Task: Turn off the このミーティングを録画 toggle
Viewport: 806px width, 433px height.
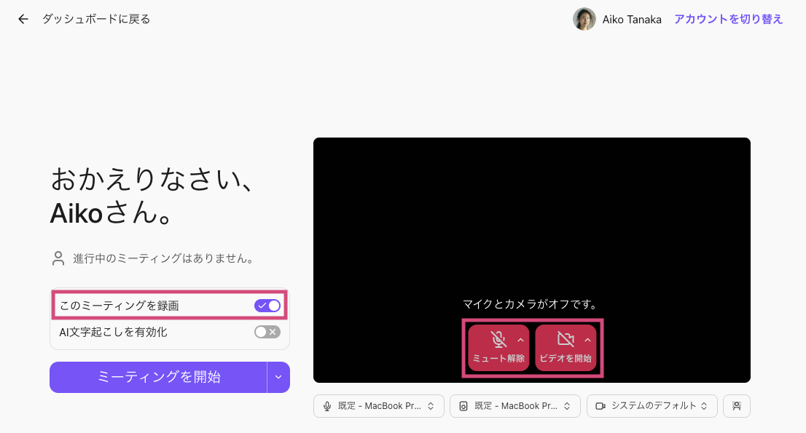Action: (x=267, y=306)
